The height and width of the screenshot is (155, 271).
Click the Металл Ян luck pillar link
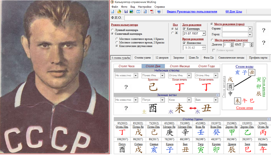169,127
